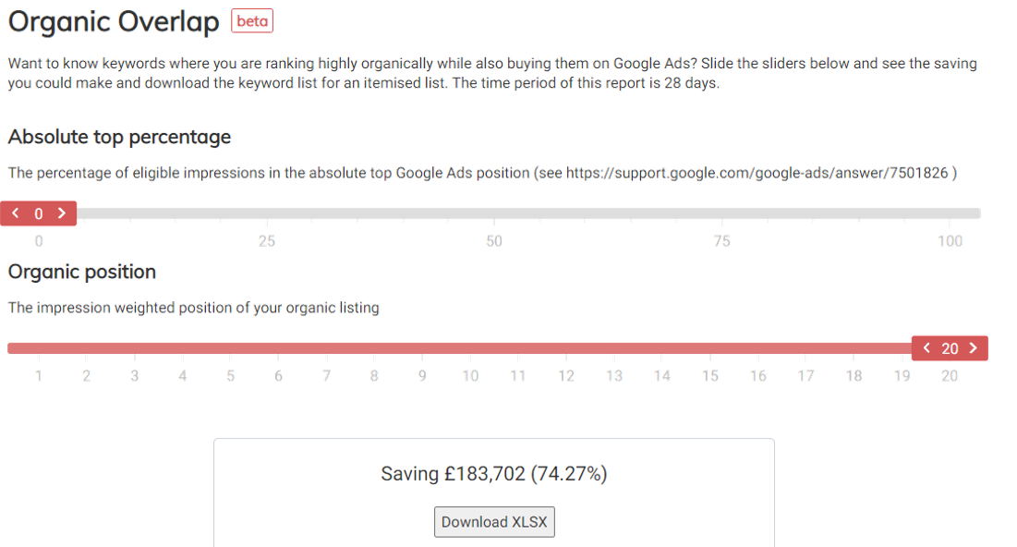Click the Saving £183,702 result text
The image size is (1017, 547).
click(494, 474)
